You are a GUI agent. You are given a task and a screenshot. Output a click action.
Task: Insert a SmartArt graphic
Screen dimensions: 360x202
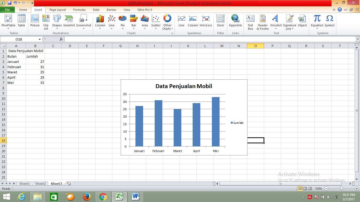[69, 21]
